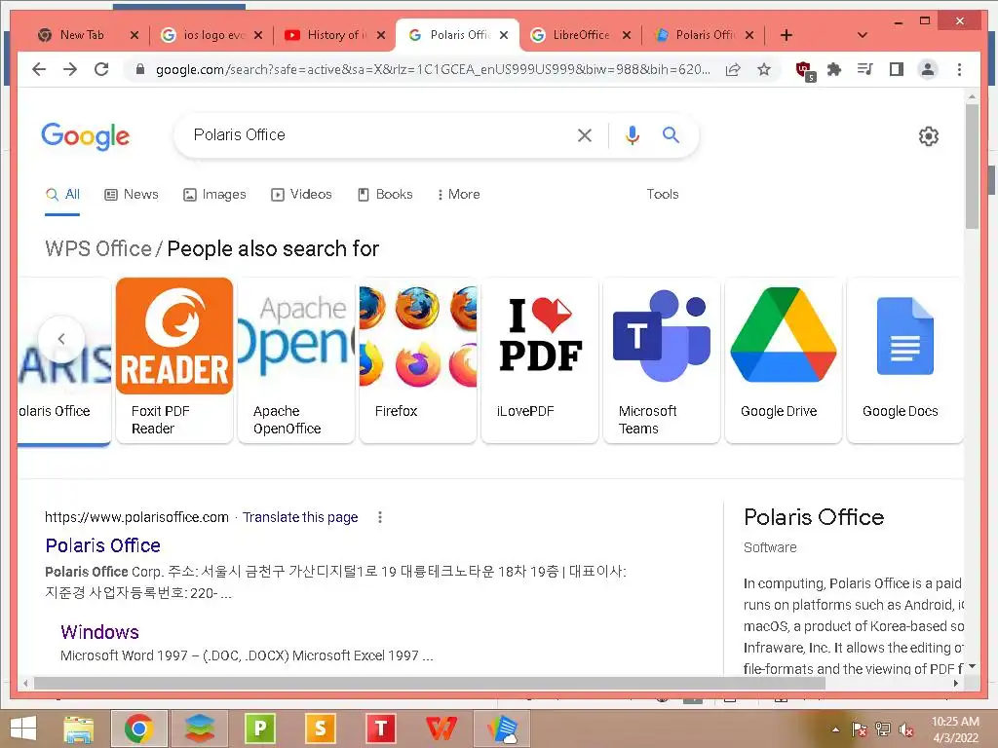Open the Images results tab
The width and height of the screenshot is (998, 748).
click(x=214, y=195)
